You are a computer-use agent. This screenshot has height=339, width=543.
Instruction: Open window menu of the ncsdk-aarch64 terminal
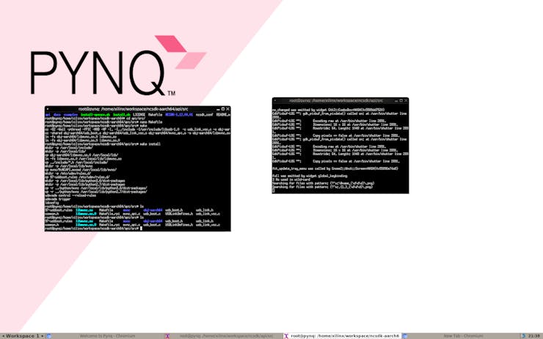click(x=48, y=109)
